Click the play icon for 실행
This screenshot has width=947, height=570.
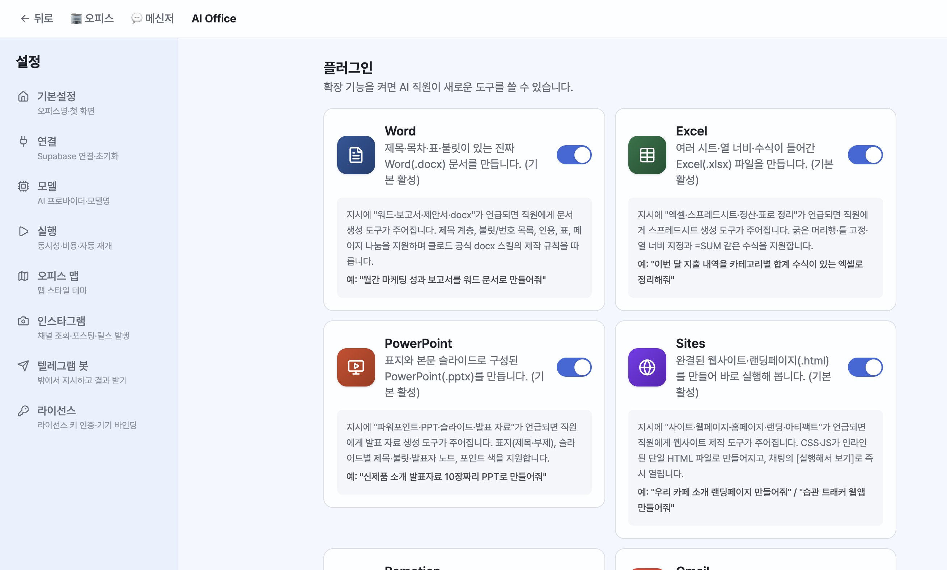click(x=24, y=231)
